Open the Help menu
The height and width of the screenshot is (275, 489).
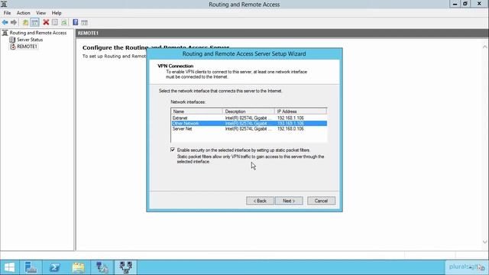click(57, 13)
